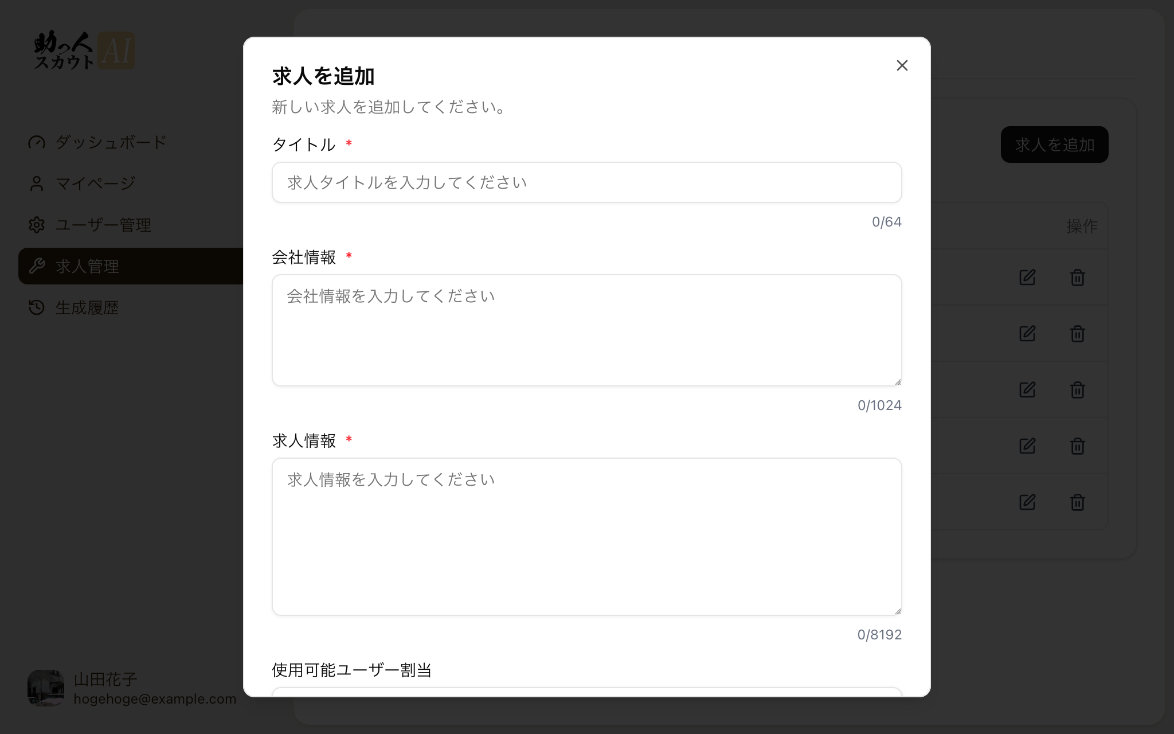Click the edit icon in first row
The width and height of the screenshot is (1174, 734).
pos(1027,278)
